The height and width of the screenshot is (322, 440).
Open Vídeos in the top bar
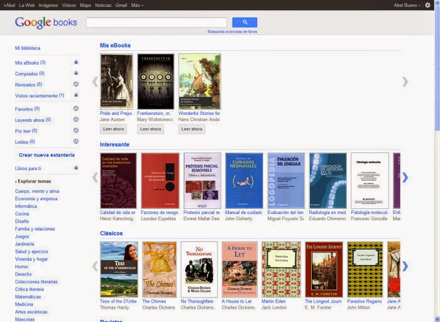tap(69, 5)
